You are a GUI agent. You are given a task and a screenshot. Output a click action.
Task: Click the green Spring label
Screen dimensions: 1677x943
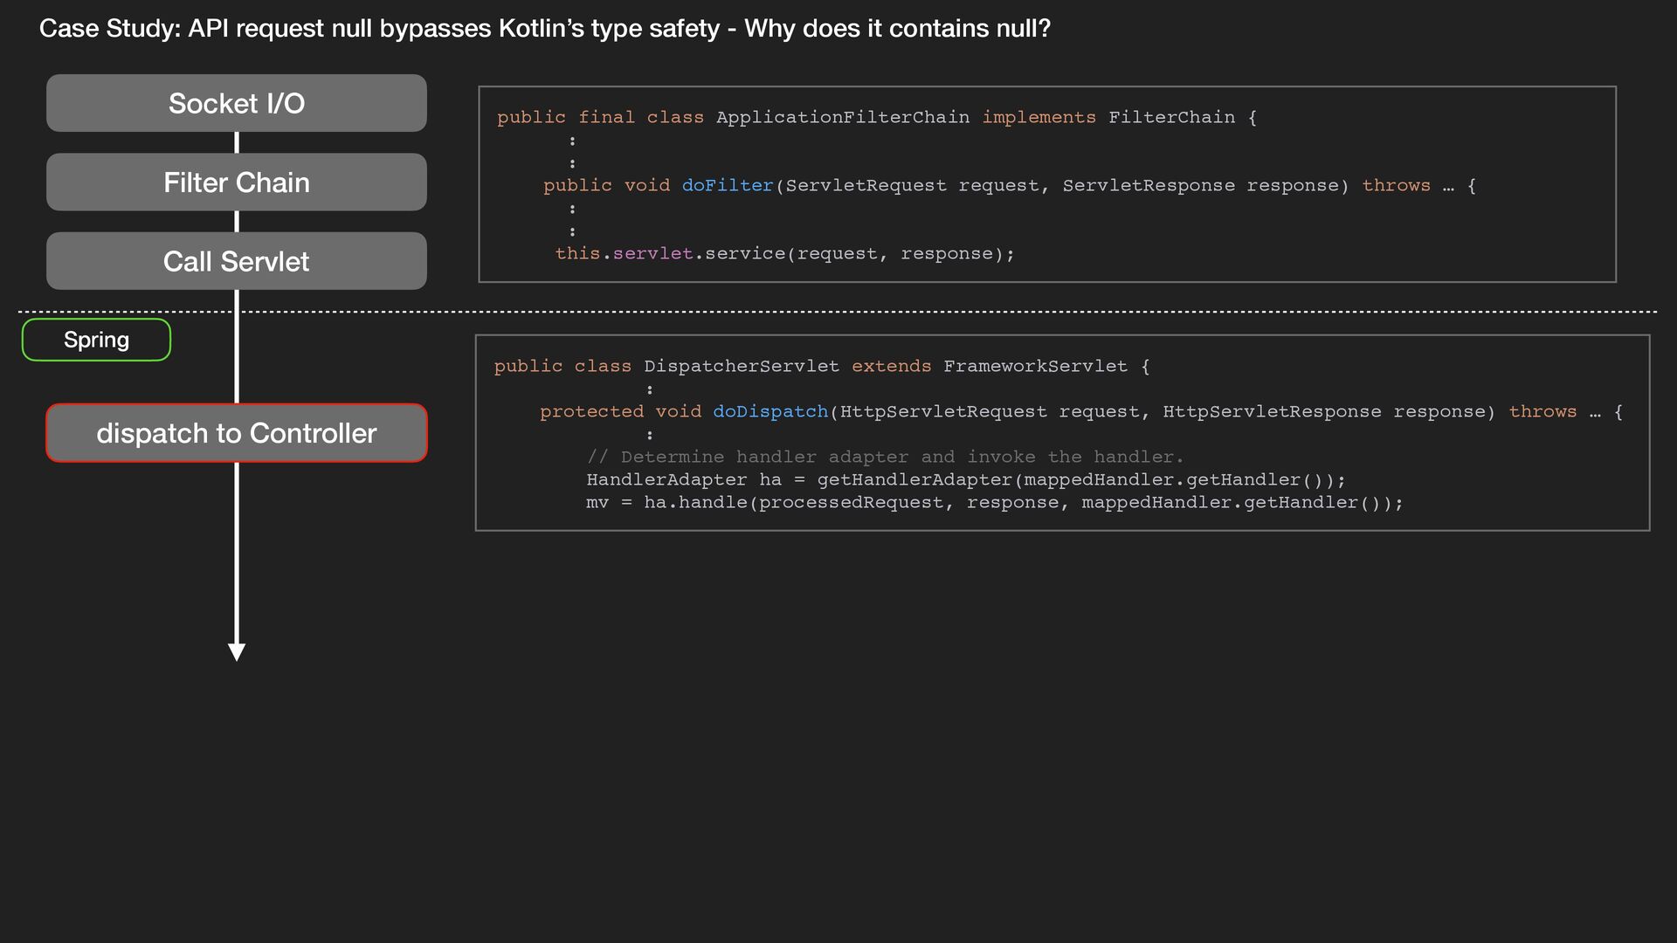coord(96,340)
